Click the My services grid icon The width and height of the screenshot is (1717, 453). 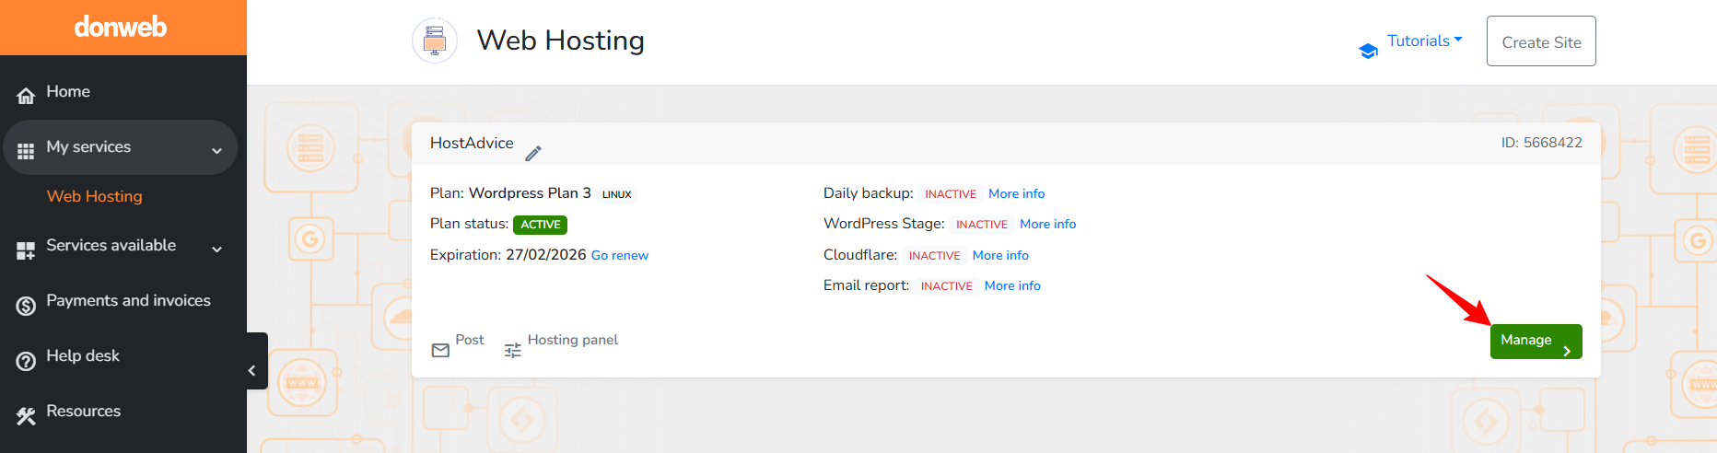coord(26,150)
